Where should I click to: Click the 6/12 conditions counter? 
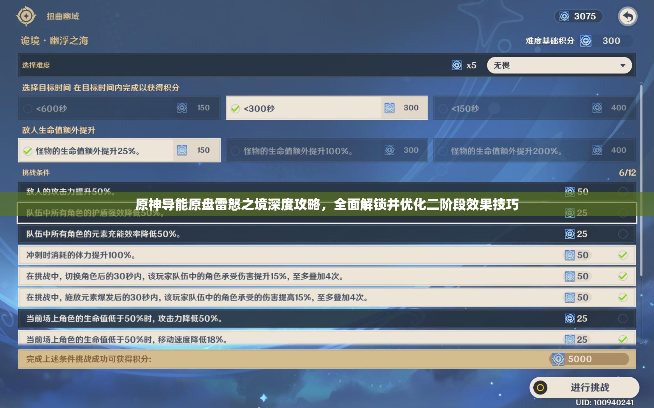click(x=627, y=173)
